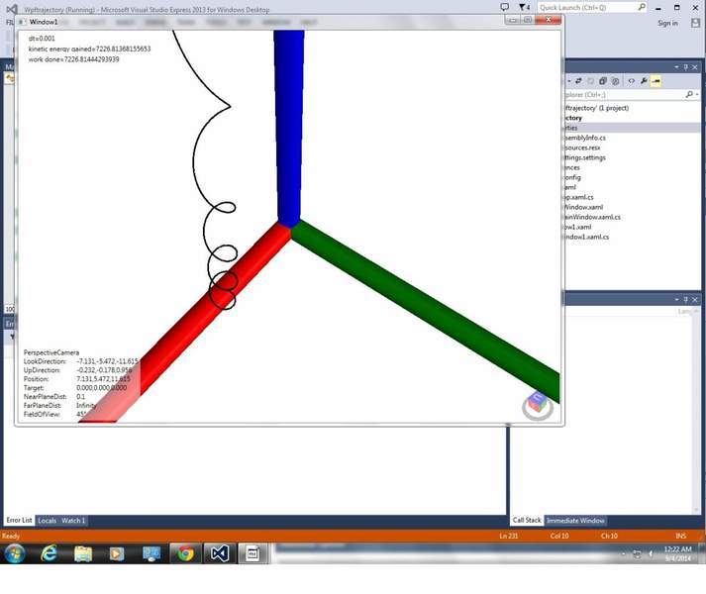
Task: Open Google Chrome from the taskbar
Action: point(184,553)
